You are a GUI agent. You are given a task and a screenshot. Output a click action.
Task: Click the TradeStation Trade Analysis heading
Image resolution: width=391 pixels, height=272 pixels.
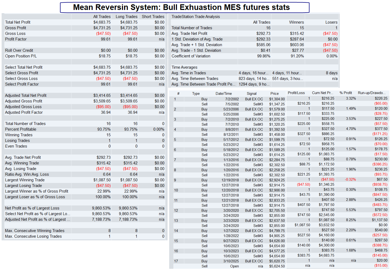point(196,17)
